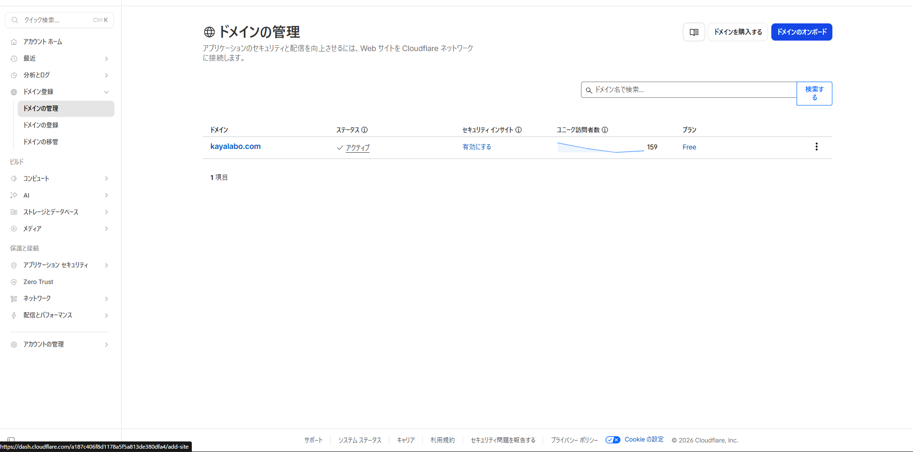
Task: Open ドメインの登録 sidebar item
Action: click(66, 125)
